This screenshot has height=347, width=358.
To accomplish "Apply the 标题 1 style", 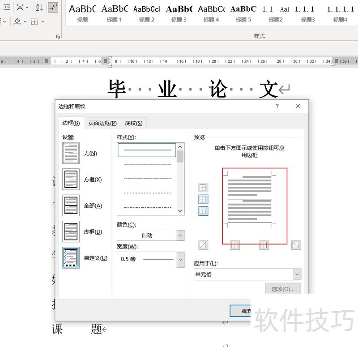I will (115, 13).
